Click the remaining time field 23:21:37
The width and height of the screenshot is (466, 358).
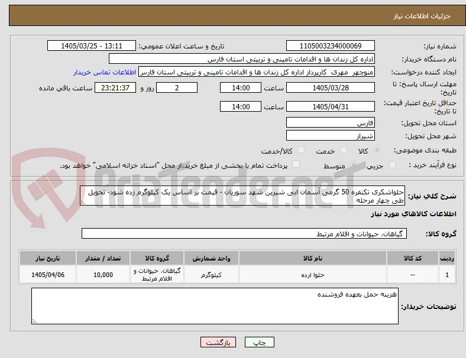(115, 88)
